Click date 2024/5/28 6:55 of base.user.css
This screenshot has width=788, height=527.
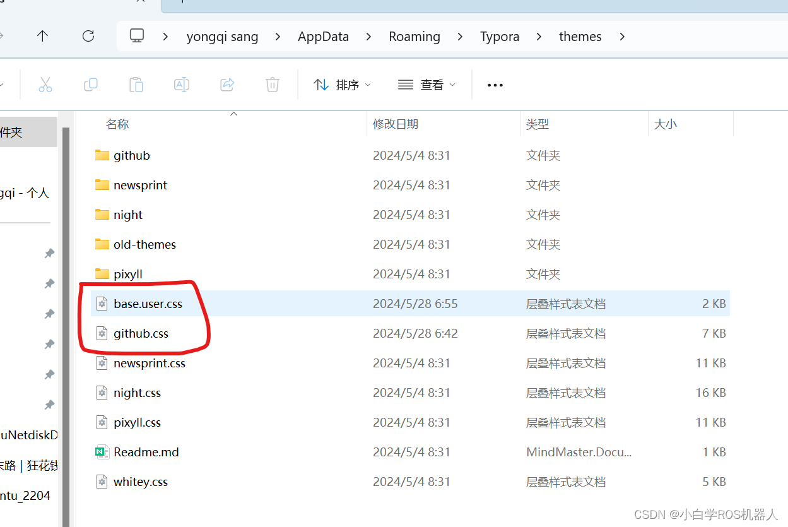pos(415,304)
